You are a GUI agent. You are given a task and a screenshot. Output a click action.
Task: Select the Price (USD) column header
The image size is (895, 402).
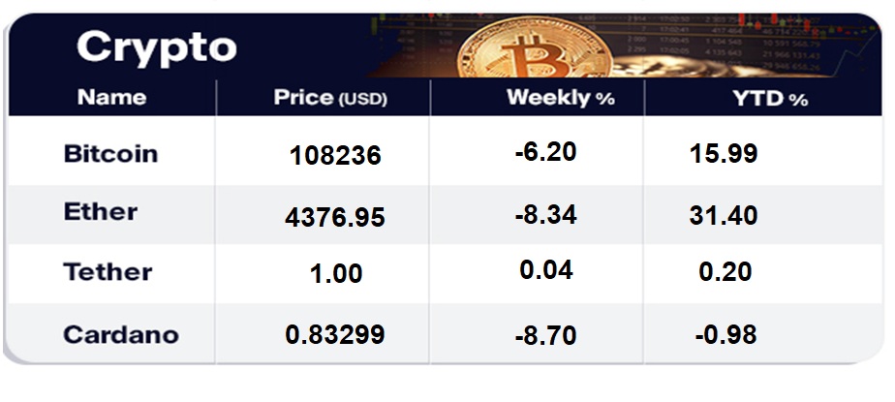click(330, 98)
